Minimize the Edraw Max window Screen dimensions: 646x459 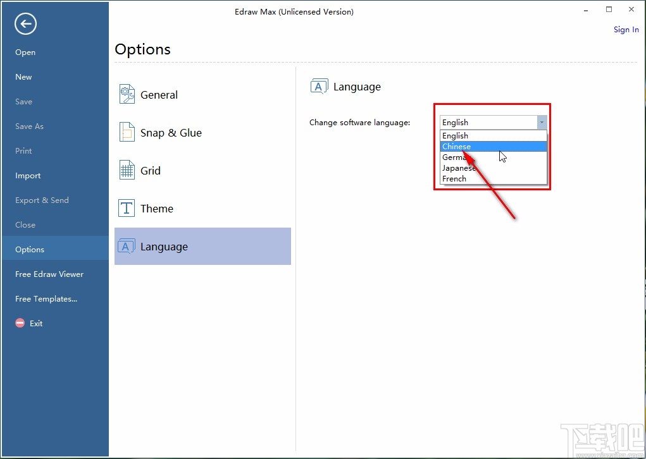586,10
